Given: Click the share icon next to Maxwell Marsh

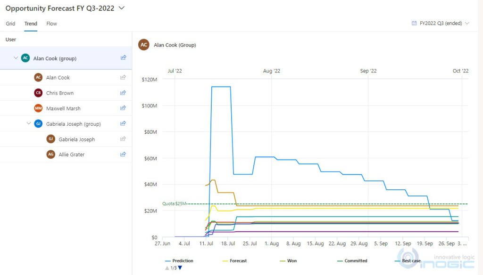Looking at the screenshot, I should click(x=123, y=108).
